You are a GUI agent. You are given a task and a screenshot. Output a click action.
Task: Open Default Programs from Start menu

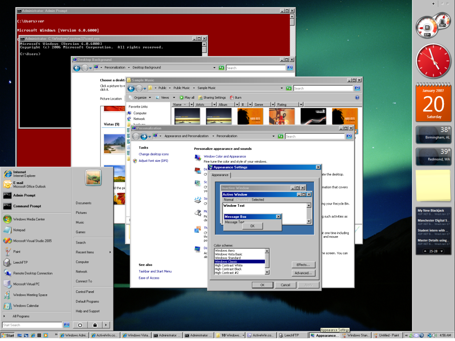coord(88,301)
